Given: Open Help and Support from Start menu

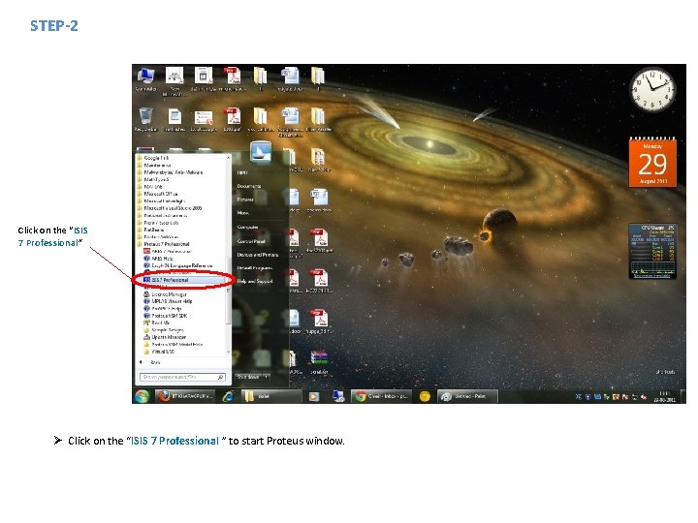Looking at the screenshot, I should click(x=255, y=281).
